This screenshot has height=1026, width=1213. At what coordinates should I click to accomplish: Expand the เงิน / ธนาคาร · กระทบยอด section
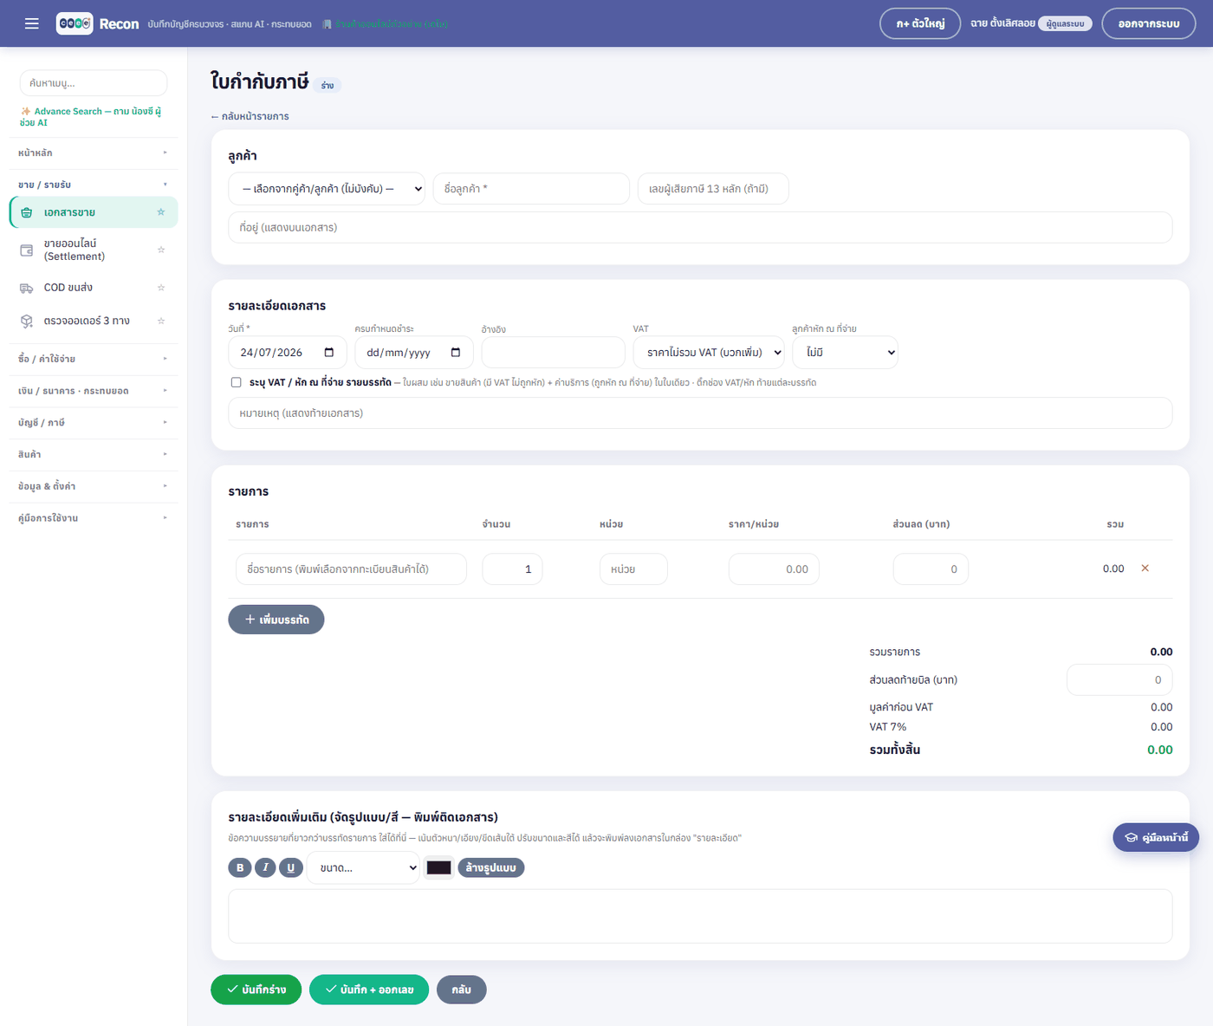(93, 391)
